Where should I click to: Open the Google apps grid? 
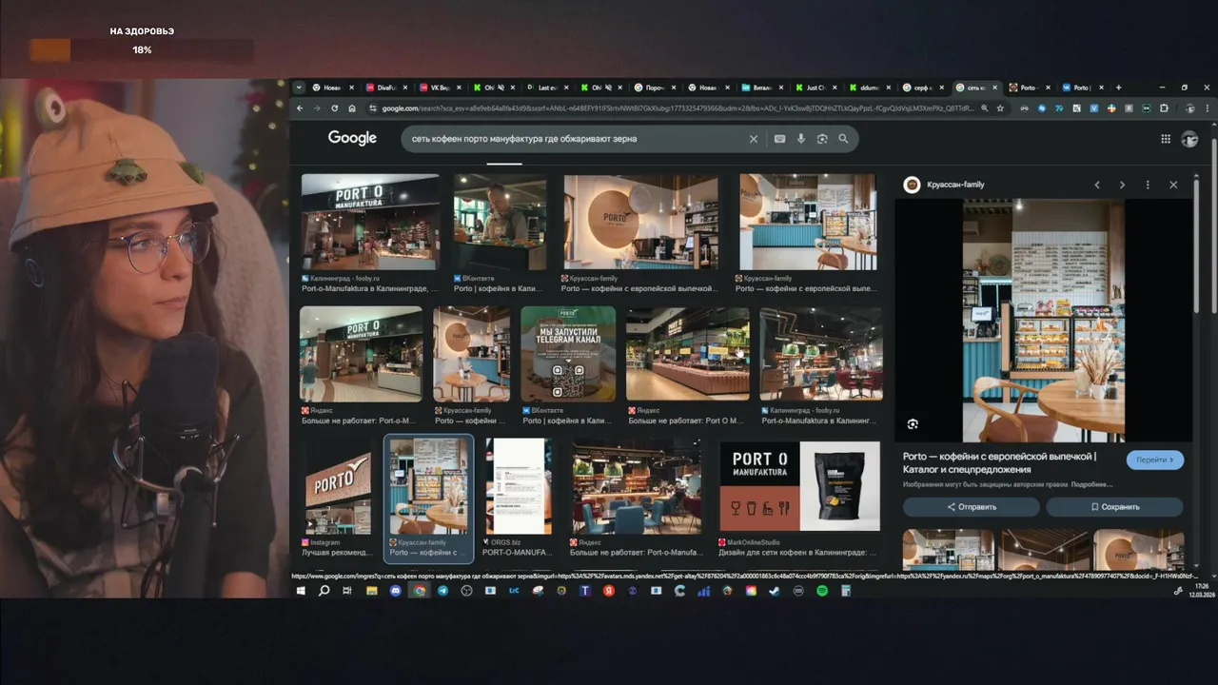coord(1166,139)
